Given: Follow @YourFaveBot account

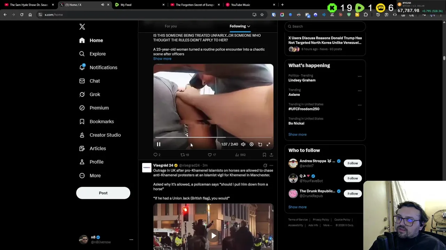Looking at the screenshot, I should [353, 178].
